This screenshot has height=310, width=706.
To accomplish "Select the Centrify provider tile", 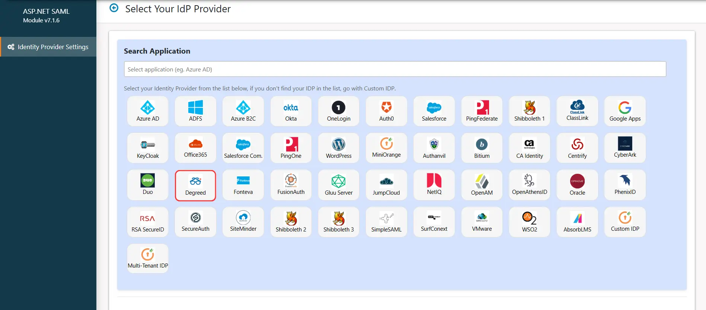I will 577,148.
